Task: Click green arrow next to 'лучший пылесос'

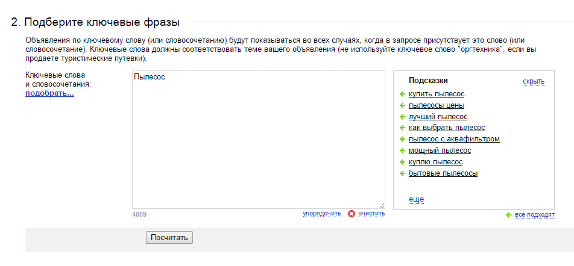Action: pyautogui.click(x=402, y=117)
